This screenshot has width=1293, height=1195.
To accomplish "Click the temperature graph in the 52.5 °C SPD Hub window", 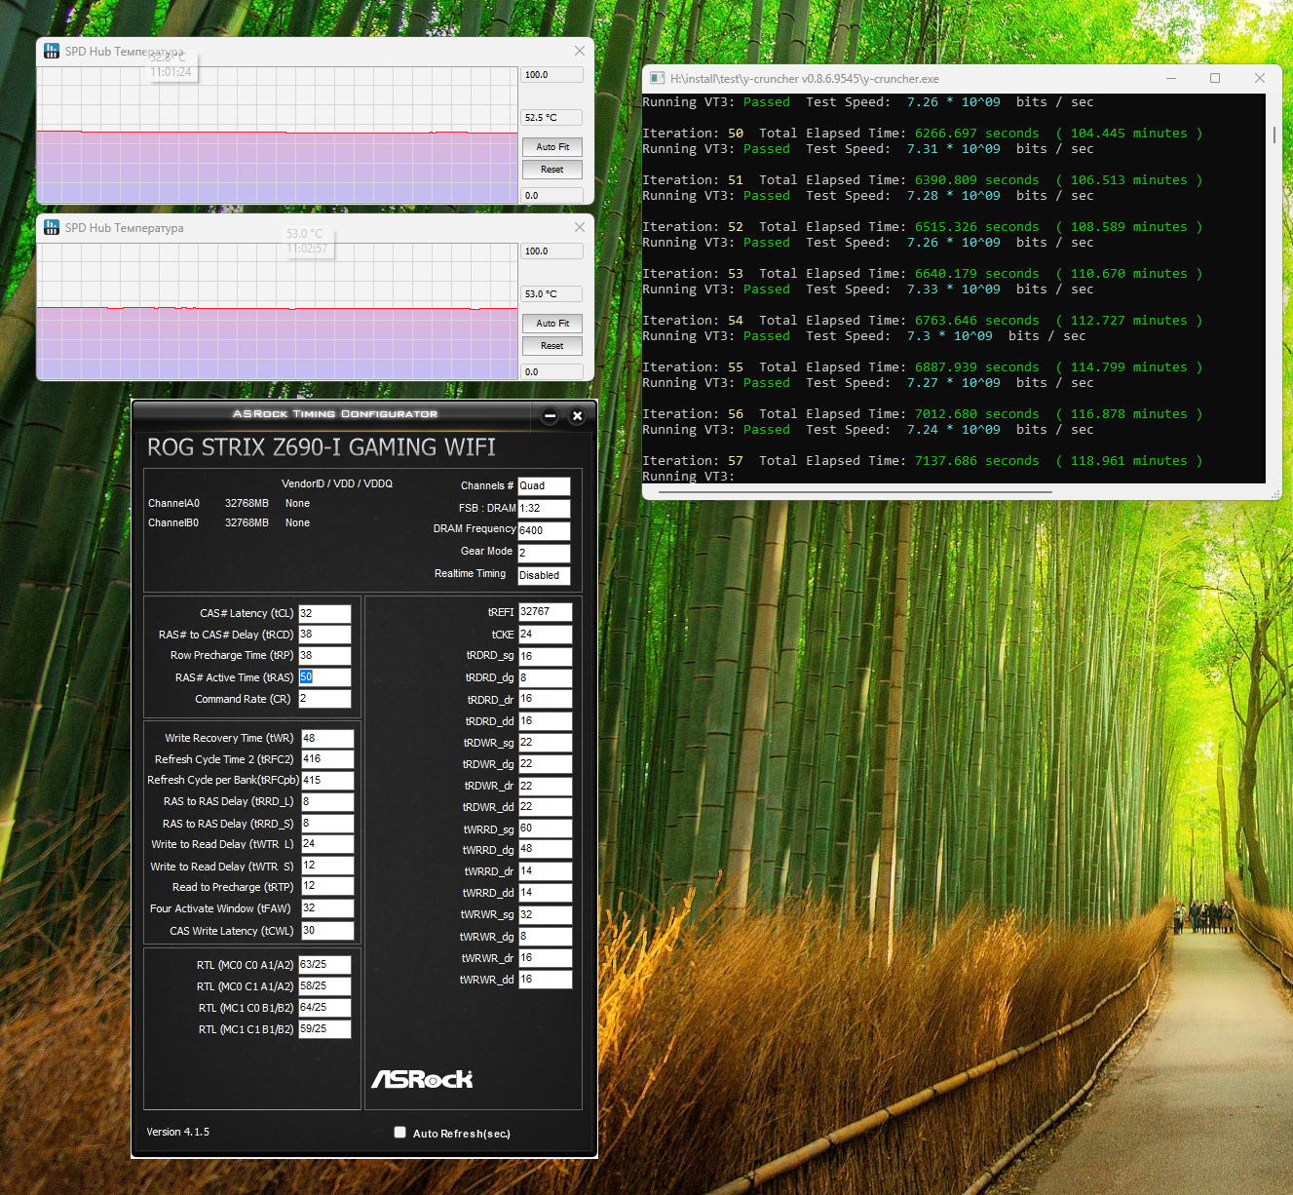I will [278, 135].
